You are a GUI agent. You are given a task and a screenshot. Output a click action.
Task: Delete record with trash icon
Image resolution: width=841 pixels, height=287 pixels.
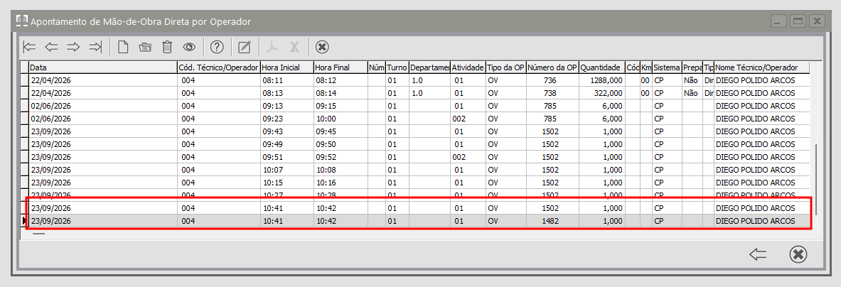point(167,47)
